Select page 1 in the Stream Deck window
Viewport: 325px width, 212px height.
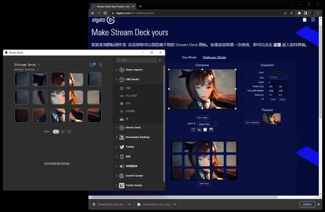(56, 132)
